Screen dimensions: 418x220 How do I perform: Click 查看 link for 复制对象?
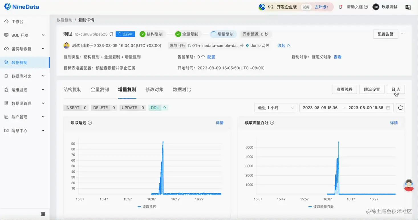coord(338,57)
